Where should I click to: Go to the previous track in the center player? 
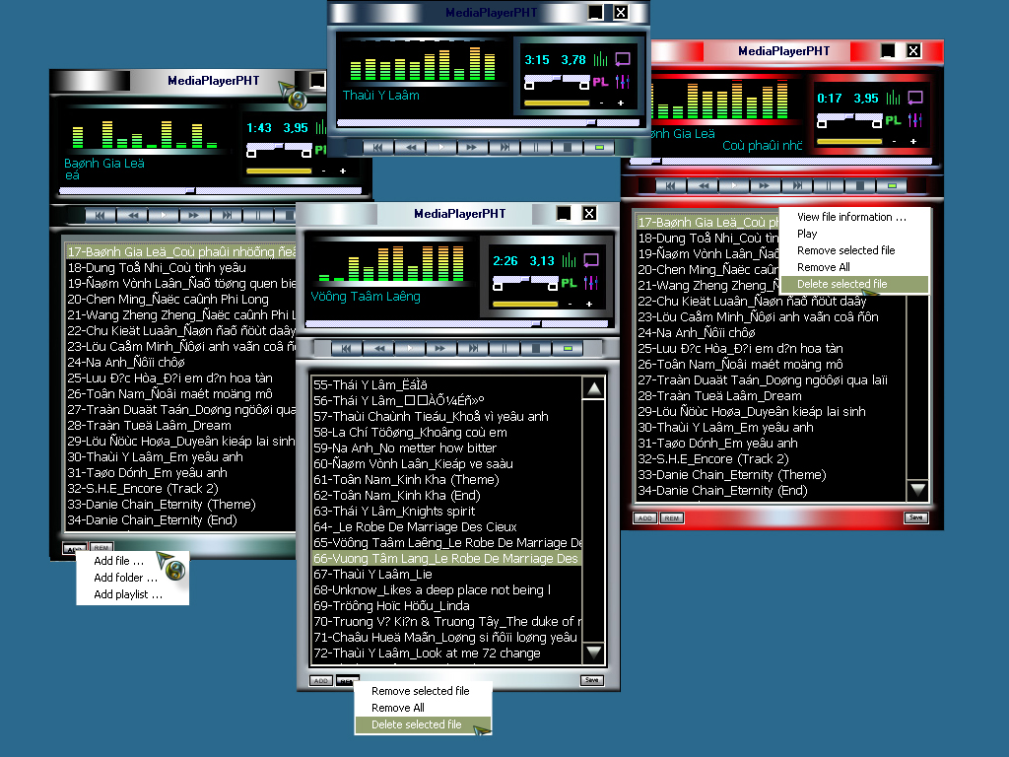(344, 348)
